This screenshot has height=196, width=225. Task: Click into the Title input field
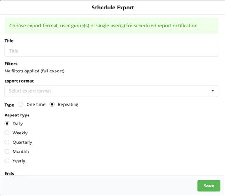111,51
